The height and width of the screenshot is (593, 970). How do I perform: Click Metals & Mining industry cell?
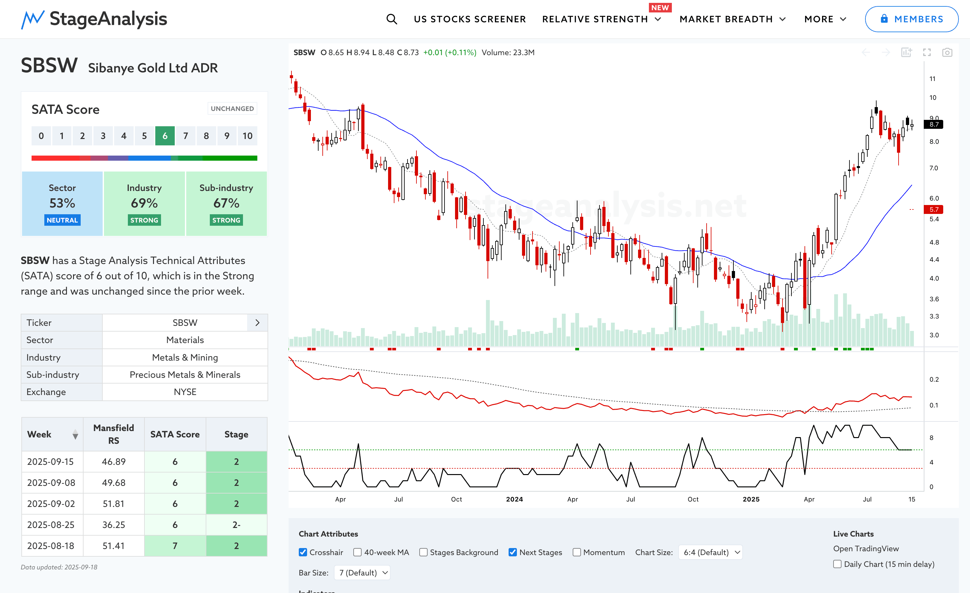(185, 357)
